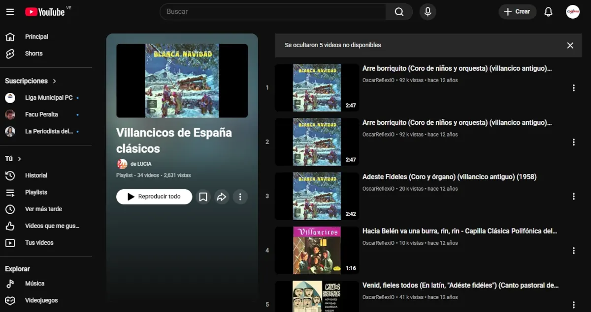Click the Buscar search field

[x=272, y=12]
